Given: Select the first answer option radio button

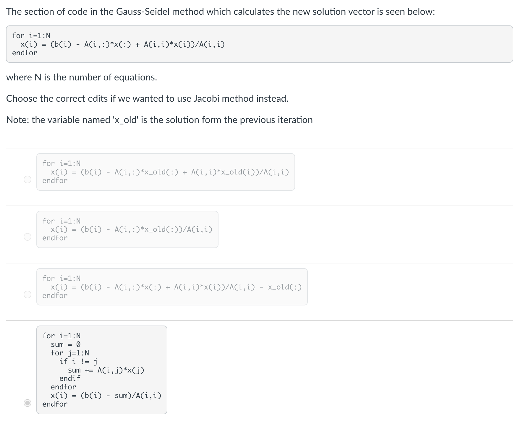Looking at the screenshot, I should tap(27, 179).
